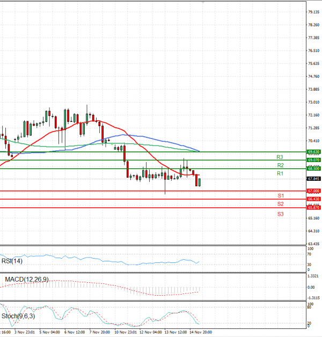The width and height of the screenshot is (322, 337).
Task: Click the MACD(12,26,9) indicator label
Action: tap(27, 280)
